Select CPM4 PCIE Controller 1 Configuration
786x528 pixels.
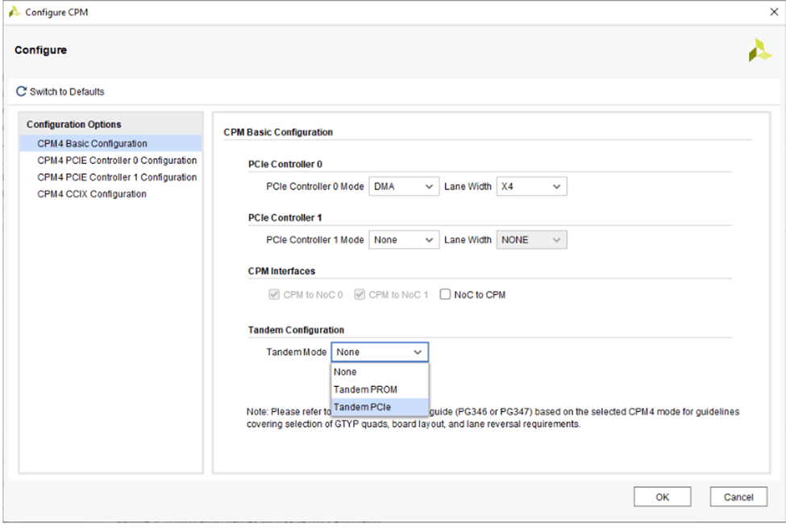coord(117,177)
